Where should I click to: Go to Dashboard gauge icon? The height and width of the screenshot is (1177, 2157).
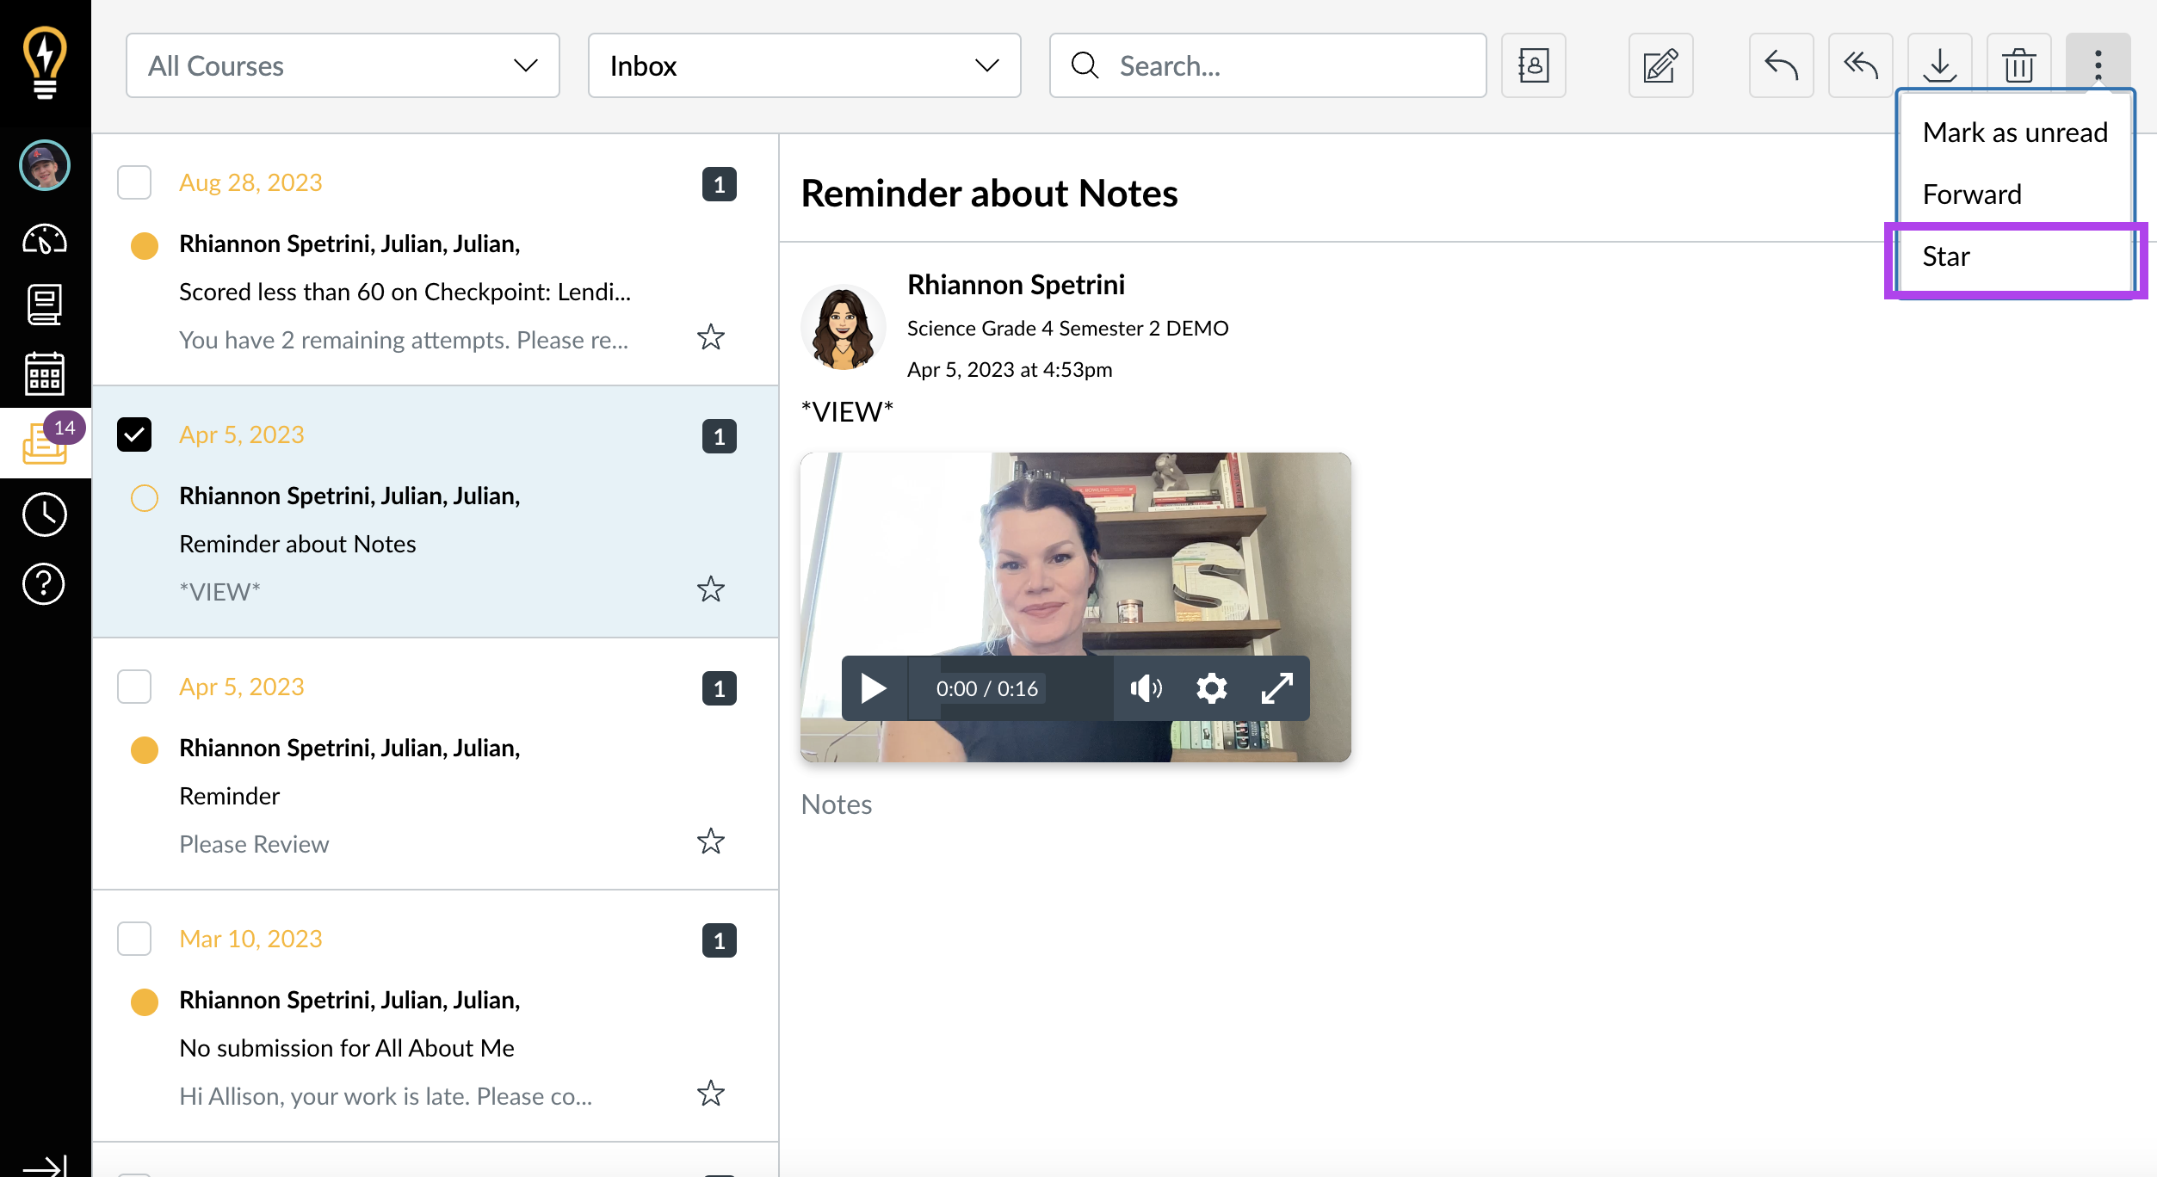(45, 239)
